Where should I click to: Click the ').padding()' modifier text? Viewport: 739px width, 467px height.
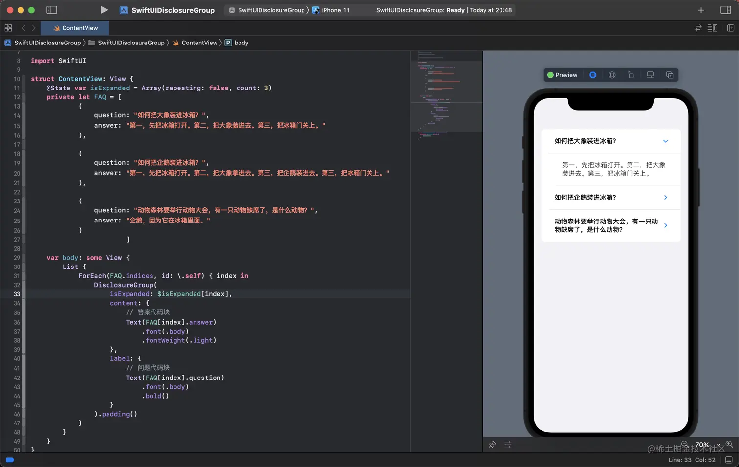tap(116, 414)
